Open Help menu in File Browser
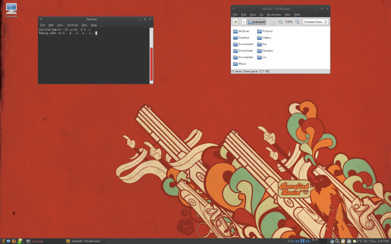 [297, 15]
